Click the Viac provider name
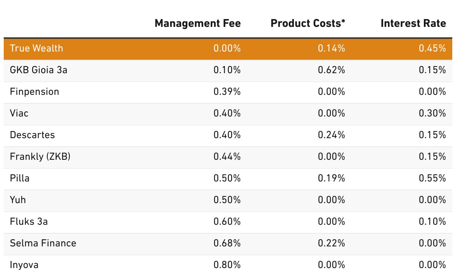456x280 pixels. [x=19, y=113]
